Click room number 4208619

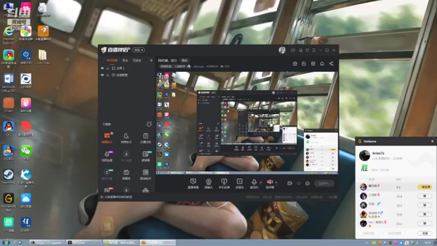coord(212,66)
